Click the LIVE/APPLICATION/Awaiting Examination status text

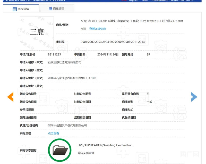point(105,145)
